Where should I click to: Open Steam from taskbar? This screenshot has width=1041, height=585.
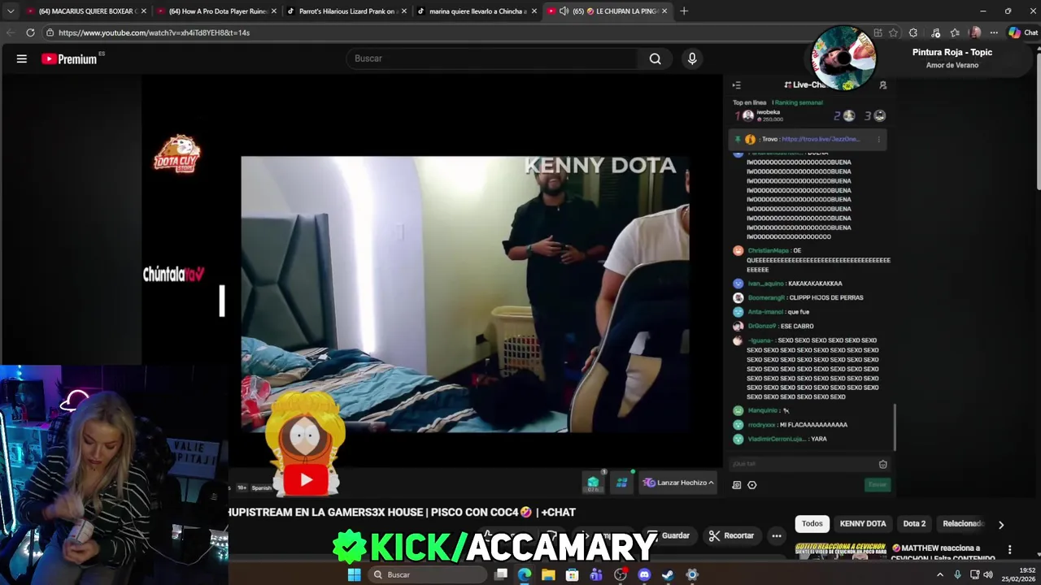pyautogui.click(x=668, y=574)
